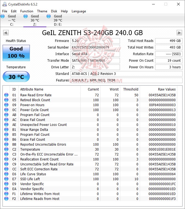Open the Help menu
Image resolution: width=185 pixels, height=209 pixels.
click(64, 11)
